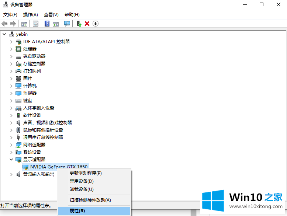Image resolution: width=287 pixels, height=216 pixels.
Task: Click the keyboard (键盘) icon
Action: coord(18,101)
